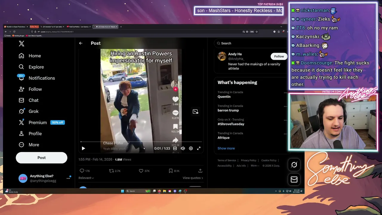This screenshot has width=382, height=215.
Task: Open the floating messages envelope icon
Action: pyautogui.click(x=294, y=179)
